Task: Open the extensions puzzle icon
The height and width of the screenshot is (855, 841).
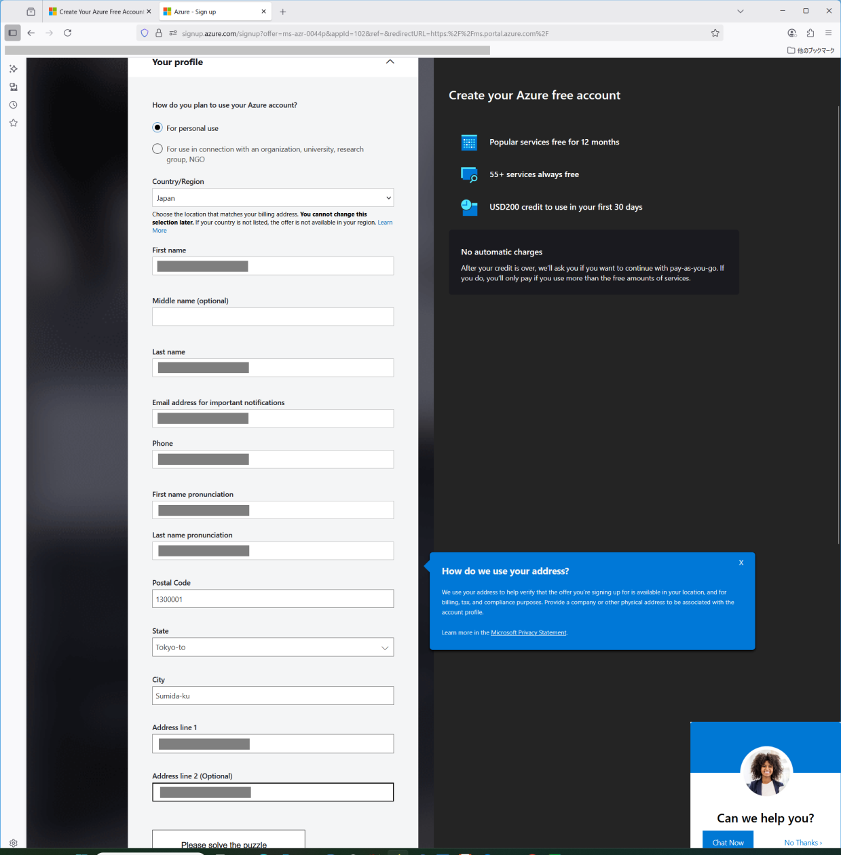Action: 810,33
